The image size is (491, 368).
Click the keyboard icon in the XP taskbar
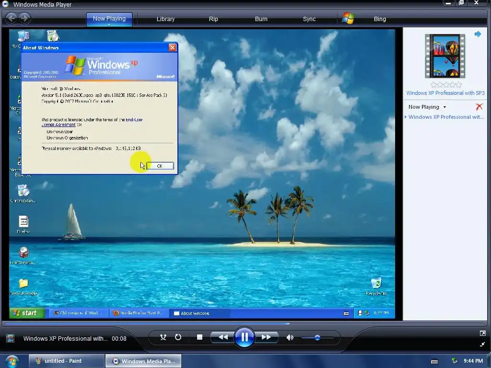[346, 313]
